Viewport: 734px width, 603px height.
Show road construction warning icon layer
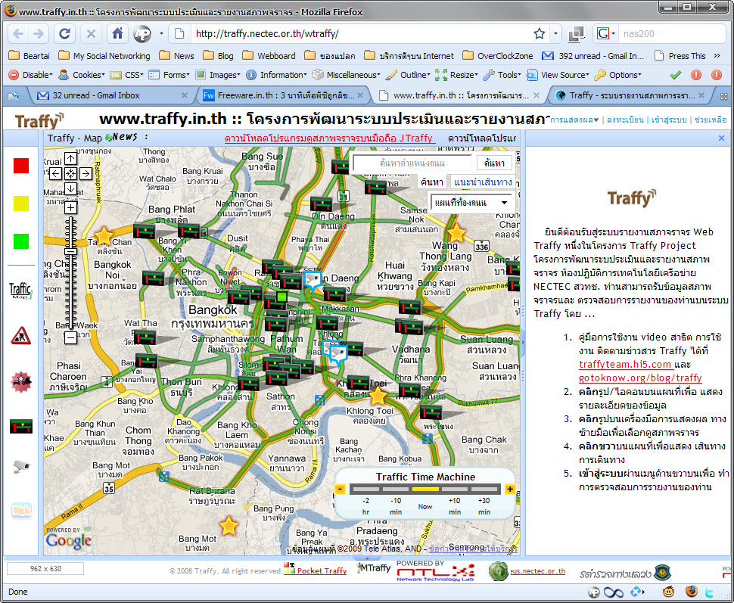(x=20, y=336)
